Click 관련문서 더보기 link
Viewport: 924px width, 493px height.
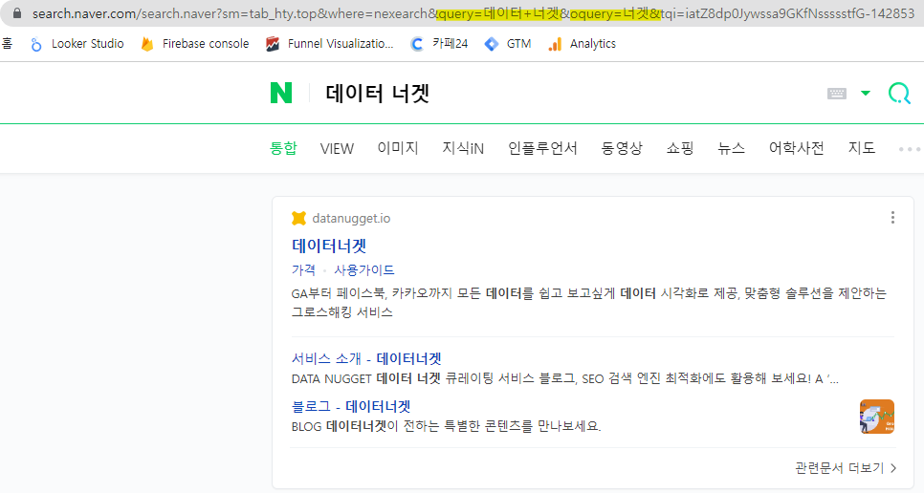coord(846,468)
